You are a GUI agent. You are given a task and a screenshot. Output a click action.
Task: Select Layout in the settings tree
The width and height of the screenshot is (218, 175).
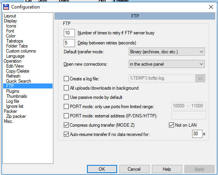(10, 16)
